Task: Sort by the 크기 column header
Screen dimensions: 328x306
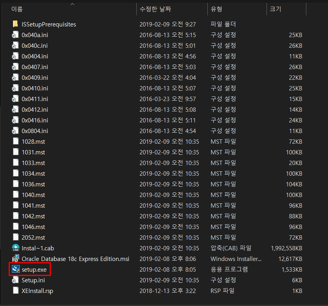Action: [x=276, y=9]
